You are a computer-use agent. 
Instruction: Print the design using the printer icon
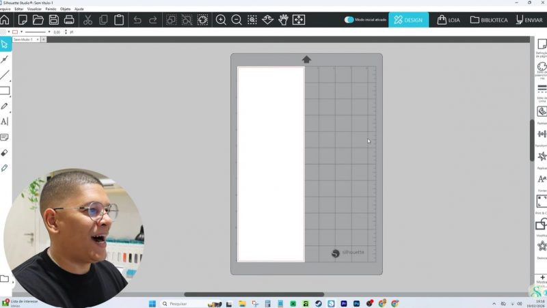pyautogui.click(x=69, y=20)
